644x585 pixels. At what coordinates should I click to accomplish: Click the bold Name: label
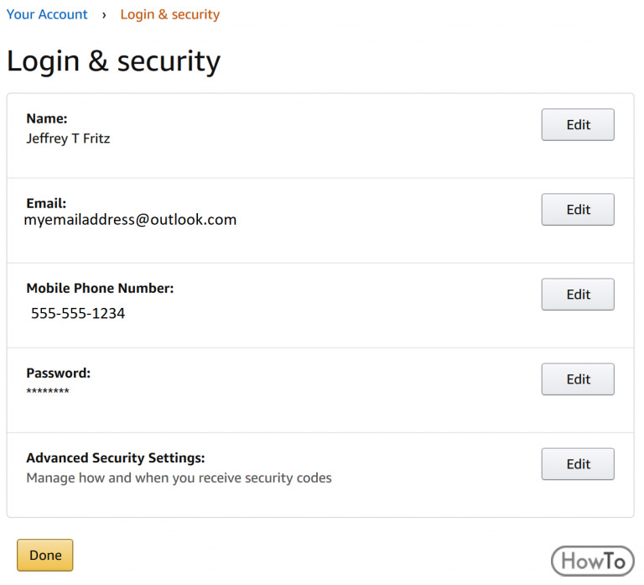(47, 118)
